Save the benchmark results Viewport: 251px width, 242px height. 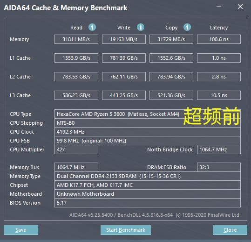pos(21,230)
